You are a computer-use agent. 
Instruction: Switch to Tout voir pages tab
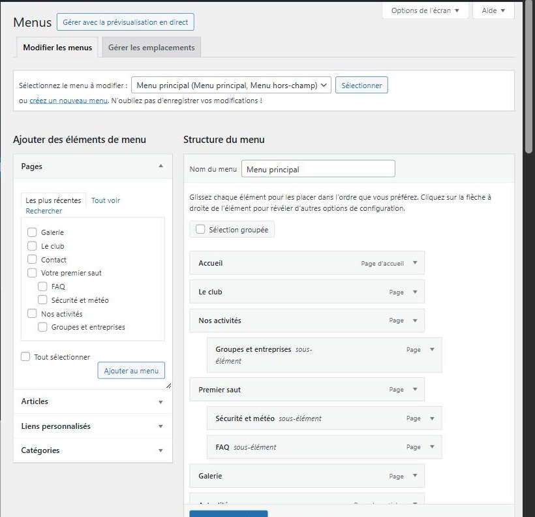click(106, 200)
